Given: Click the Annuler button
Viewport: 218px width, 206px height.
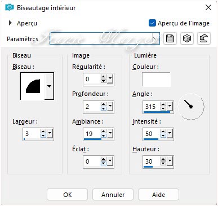Looking at the screenshot, I should (113, 195).
